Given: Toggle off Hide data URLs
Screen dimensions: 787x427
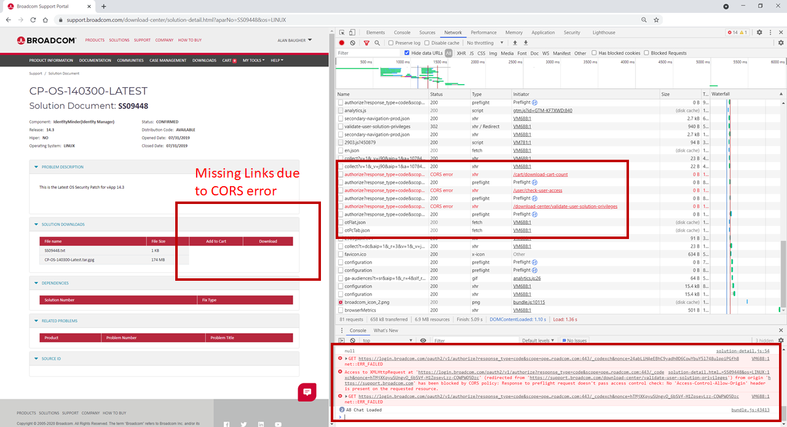Looking at the screenshot, I should [x=407, y=53].
